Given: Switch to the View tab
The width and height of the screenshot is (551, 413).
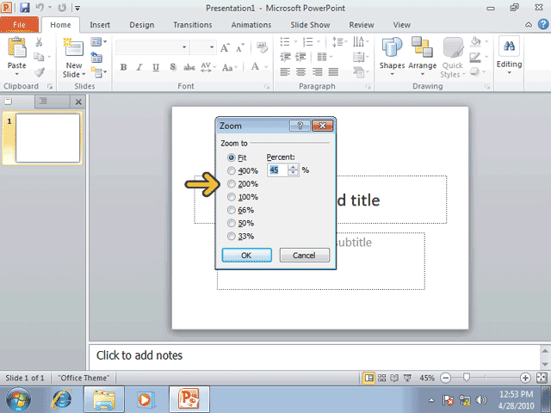Looking at the screenshot, I should pos(402,25).
